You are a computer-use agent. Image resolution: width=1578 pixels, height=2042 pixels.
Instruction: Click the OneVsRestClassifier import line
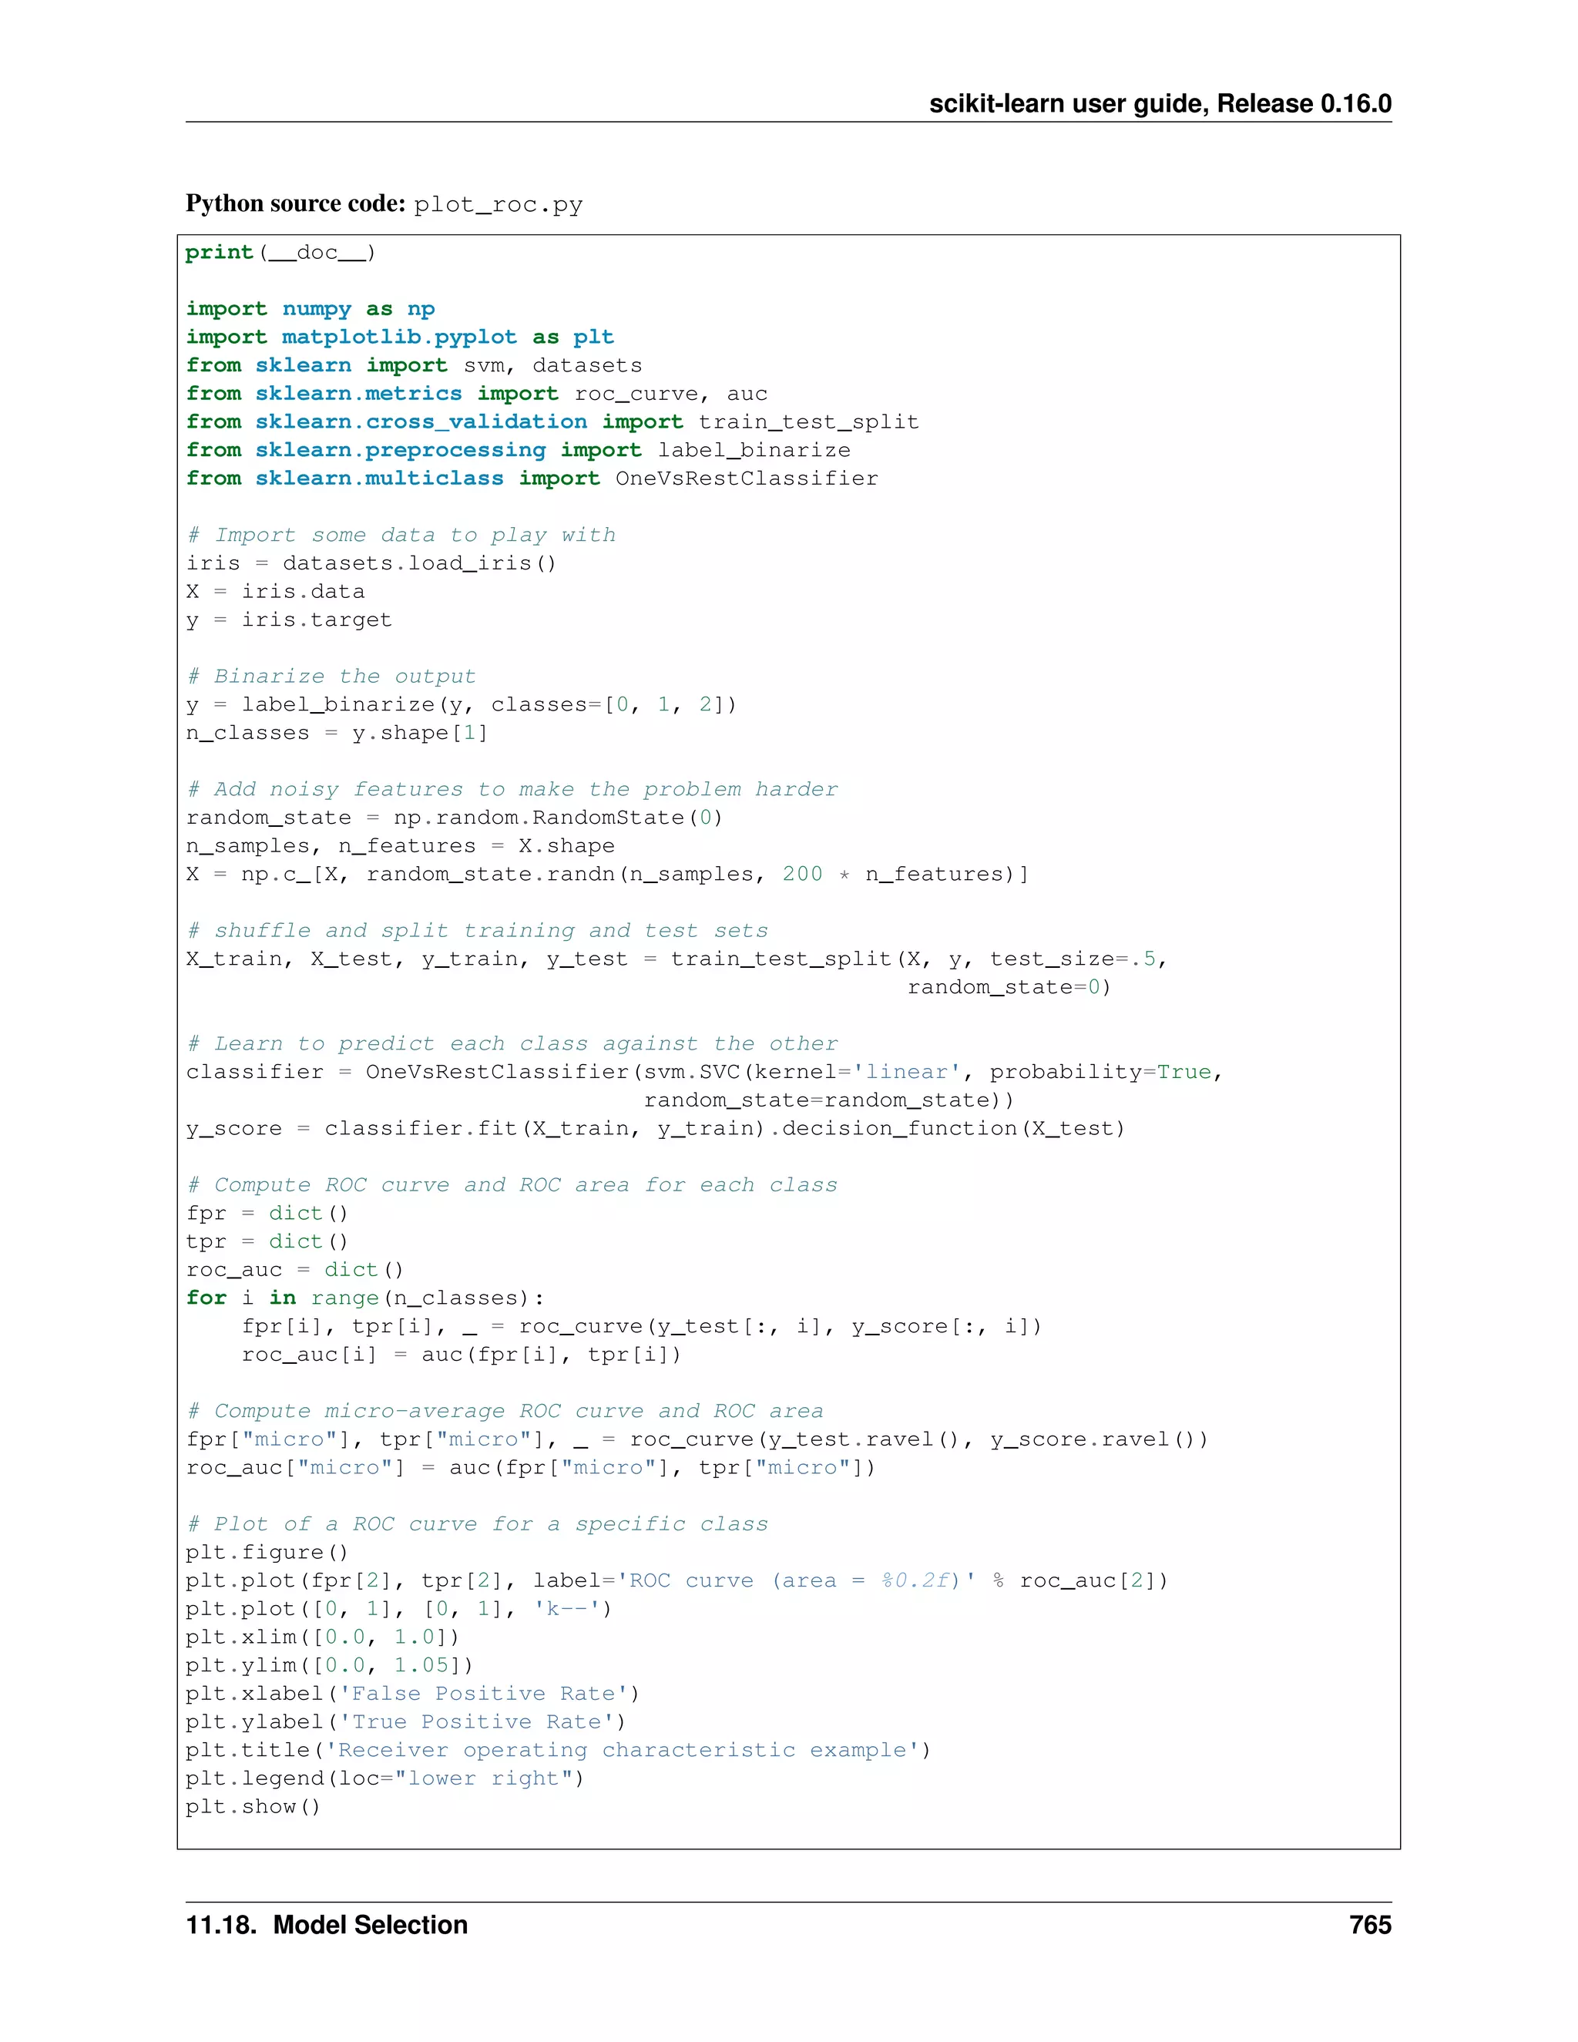pyautogui.click(x=532, y=479)
